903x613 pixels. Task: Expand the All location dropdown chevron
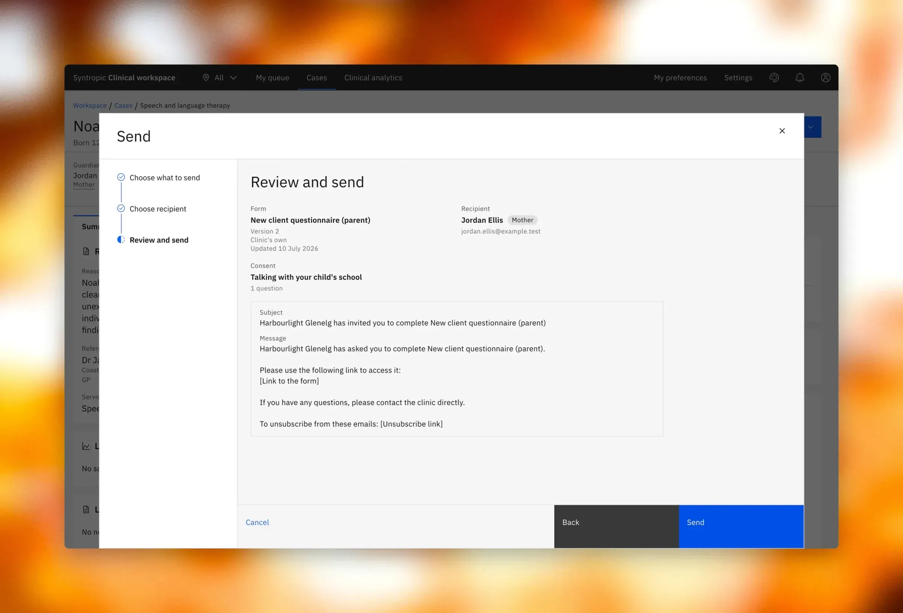pyautogui.click(x=234, y=78)
